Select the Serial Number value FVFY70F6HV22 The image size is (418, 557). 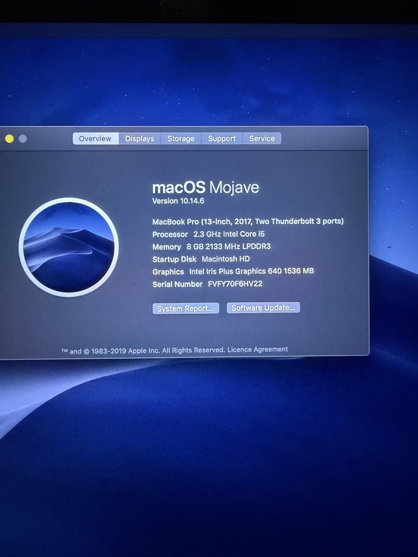[x=235, y=284]
